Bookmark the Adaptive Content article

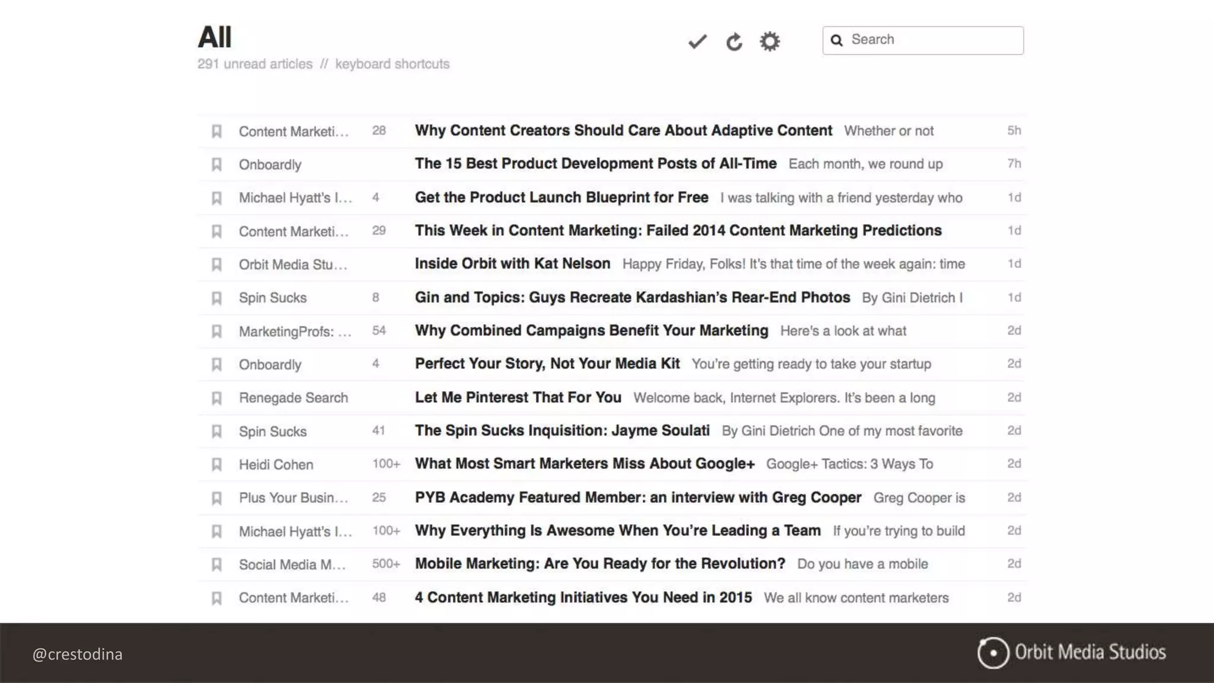point(217,131)
